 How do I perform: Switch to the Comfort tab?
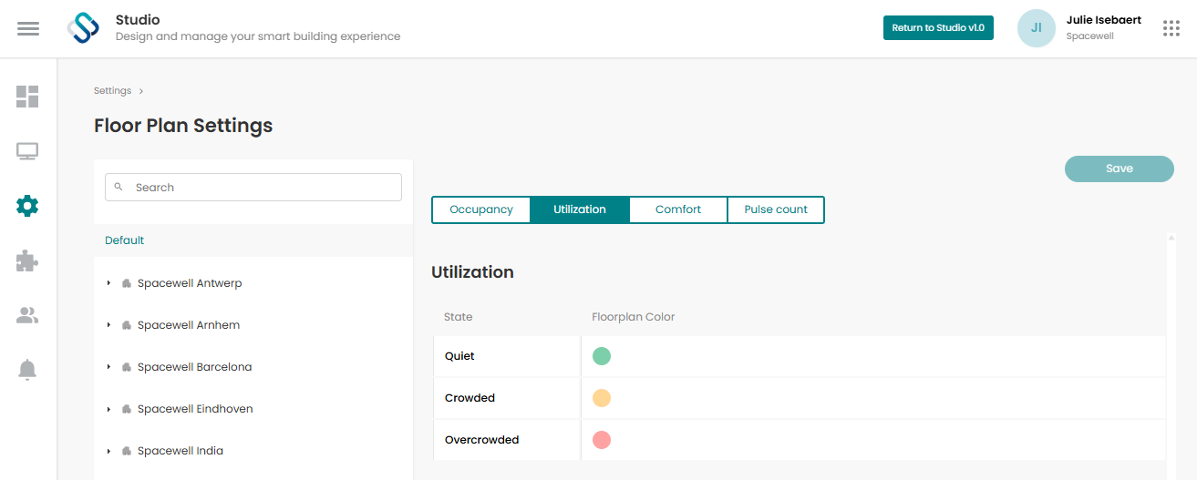coord(678,209)
